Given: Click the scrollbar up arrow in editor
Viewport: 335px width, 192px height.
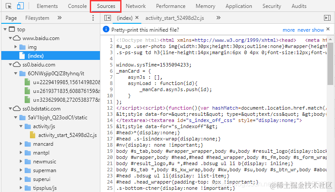Looking at the screenshot, I should coord(330,39).
